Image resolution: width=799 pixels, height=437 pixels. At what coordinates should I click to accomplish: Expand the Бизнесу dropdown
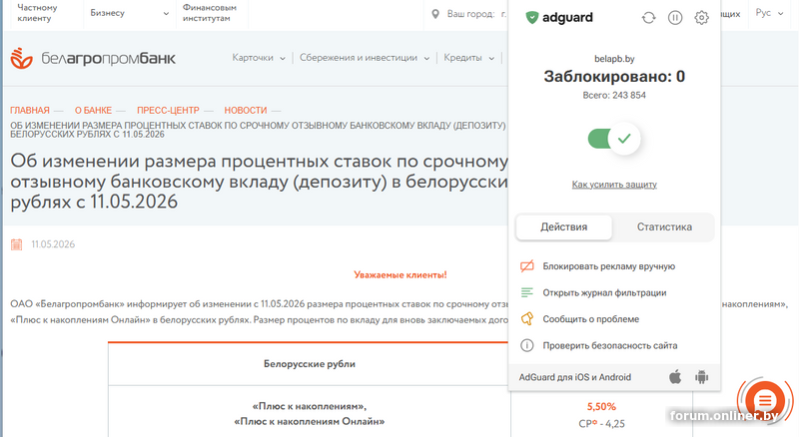130,13
